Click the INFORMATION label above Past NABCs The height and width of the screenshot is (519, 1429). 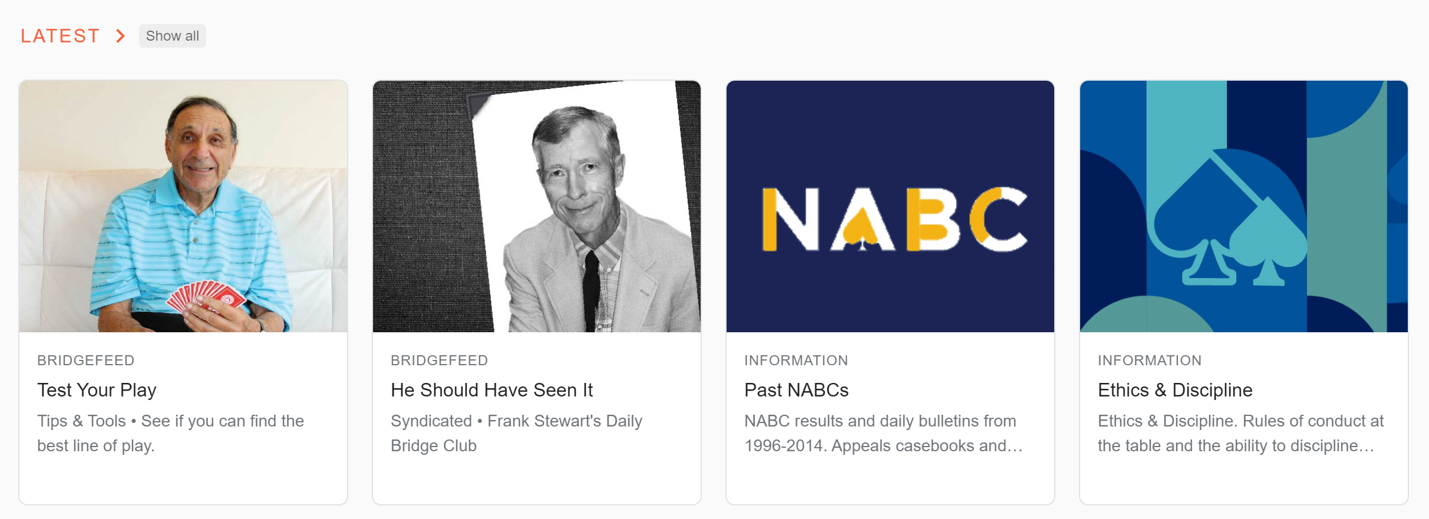click(796, 361)
